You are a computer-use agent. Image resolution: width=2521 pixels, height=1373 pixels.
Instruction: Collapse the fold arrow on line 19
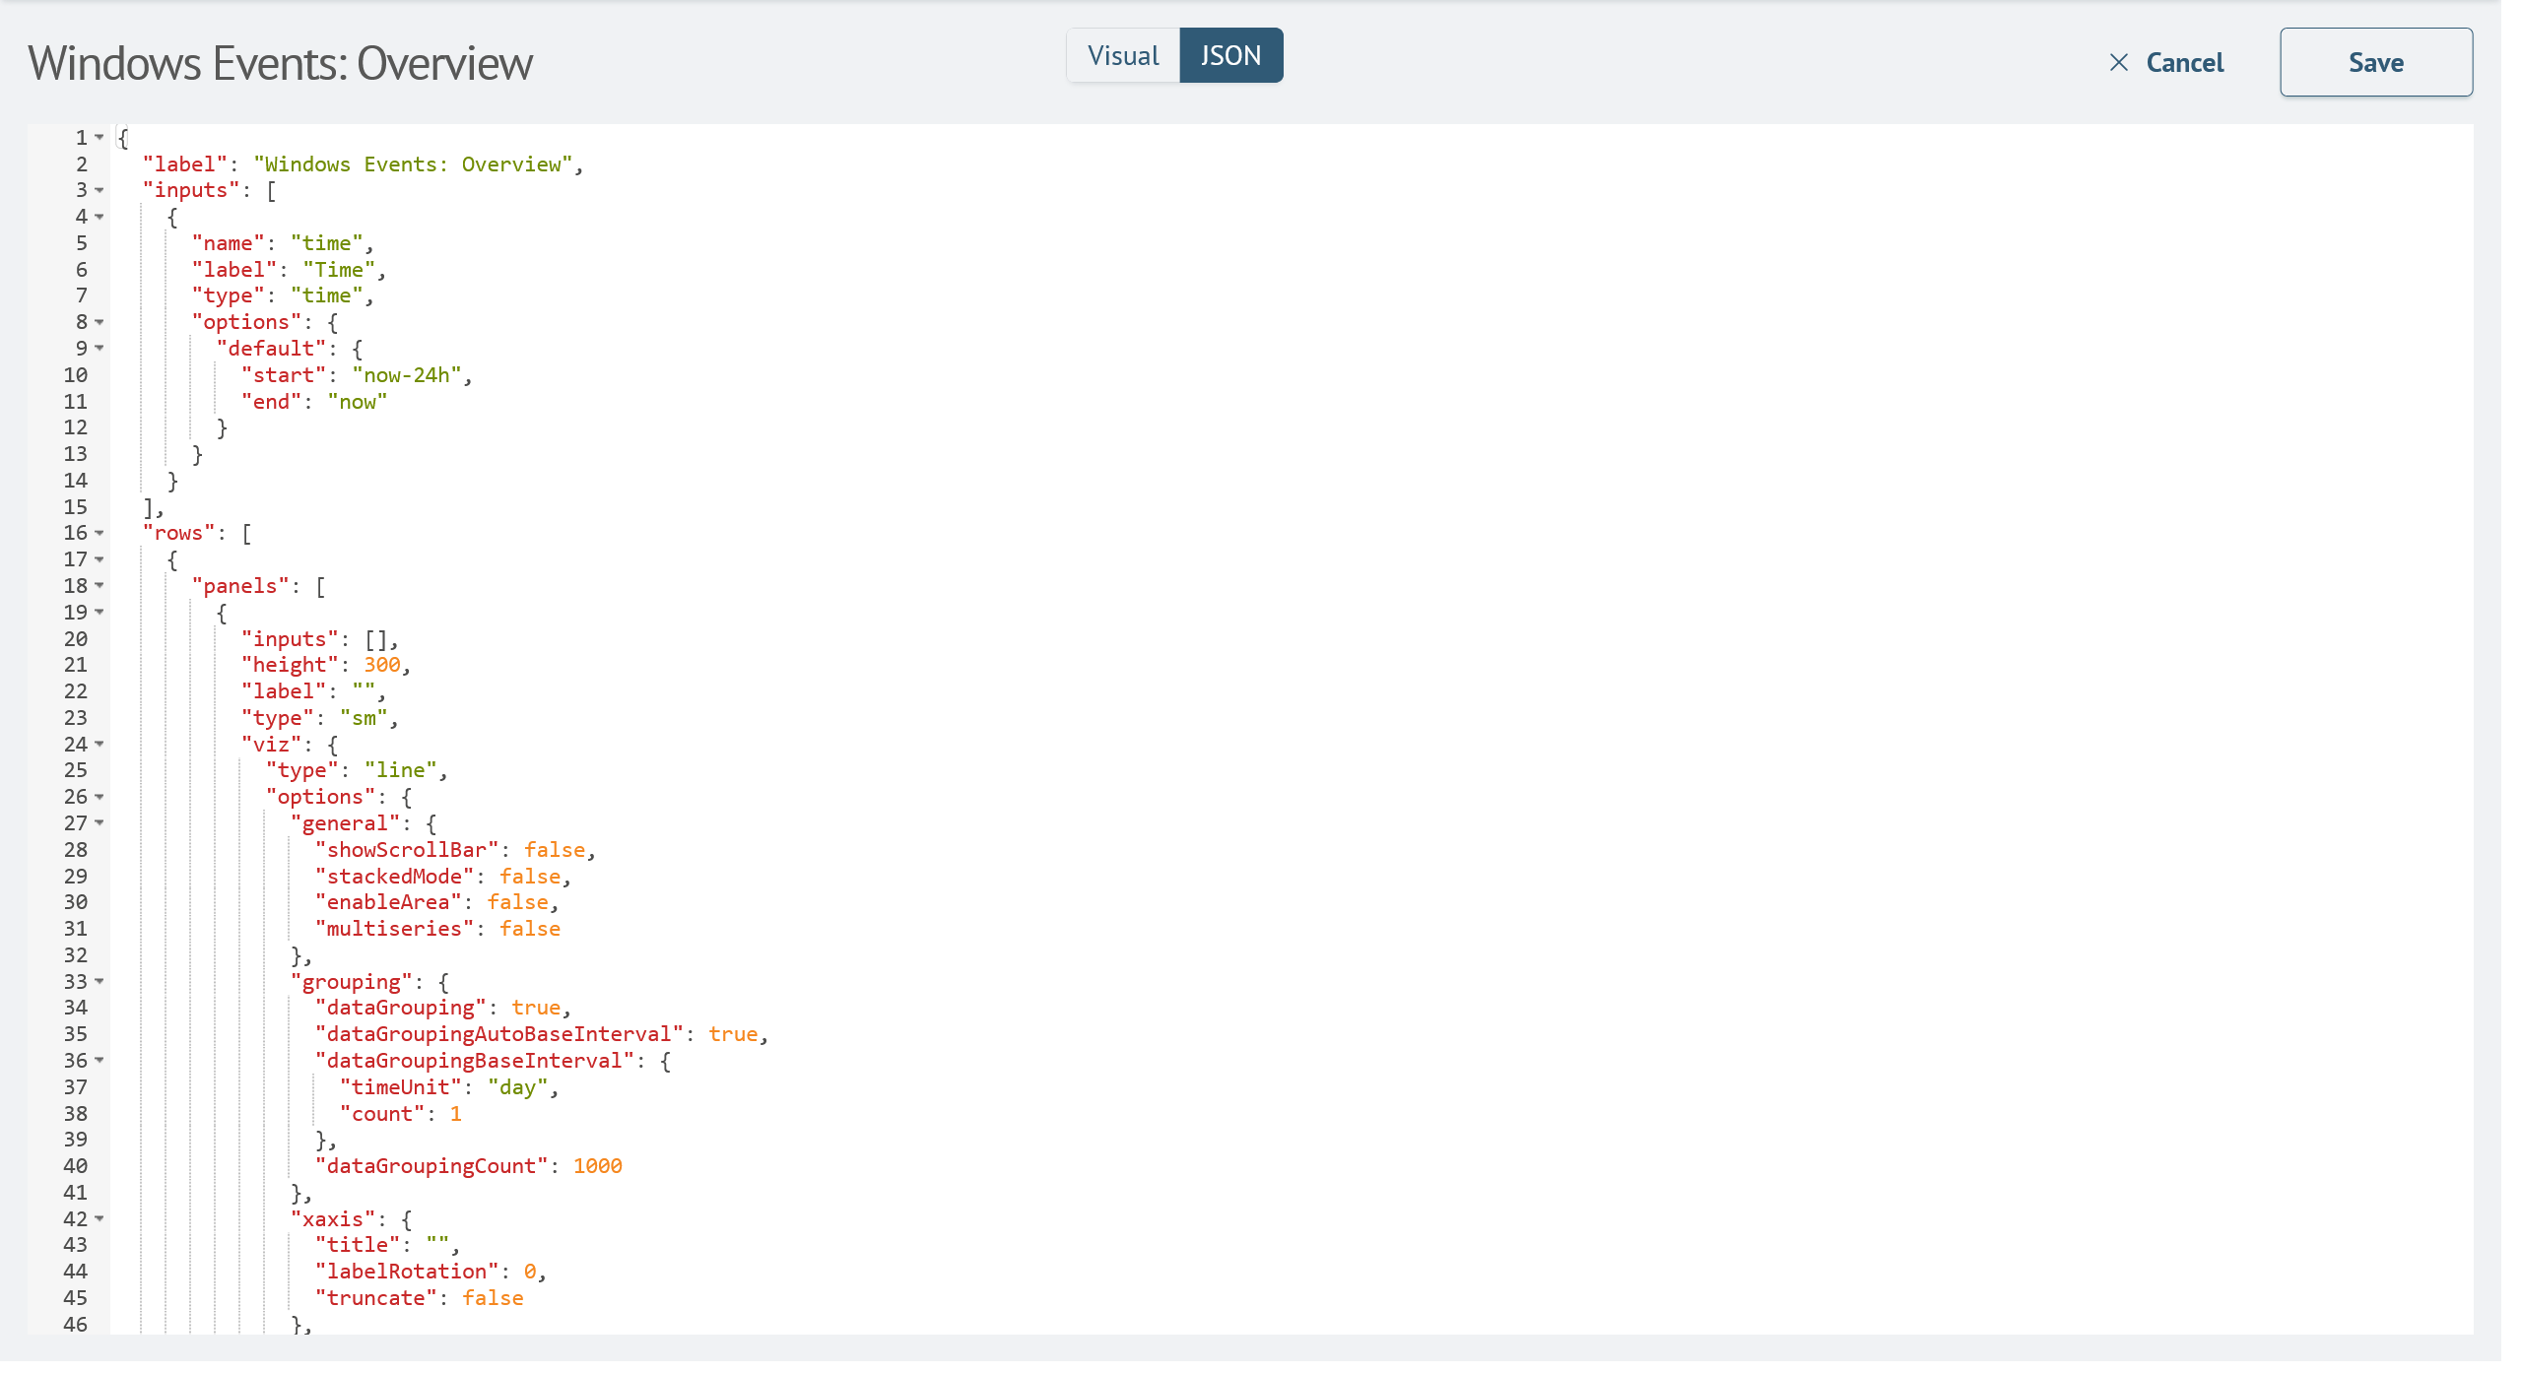pos(100,613)
